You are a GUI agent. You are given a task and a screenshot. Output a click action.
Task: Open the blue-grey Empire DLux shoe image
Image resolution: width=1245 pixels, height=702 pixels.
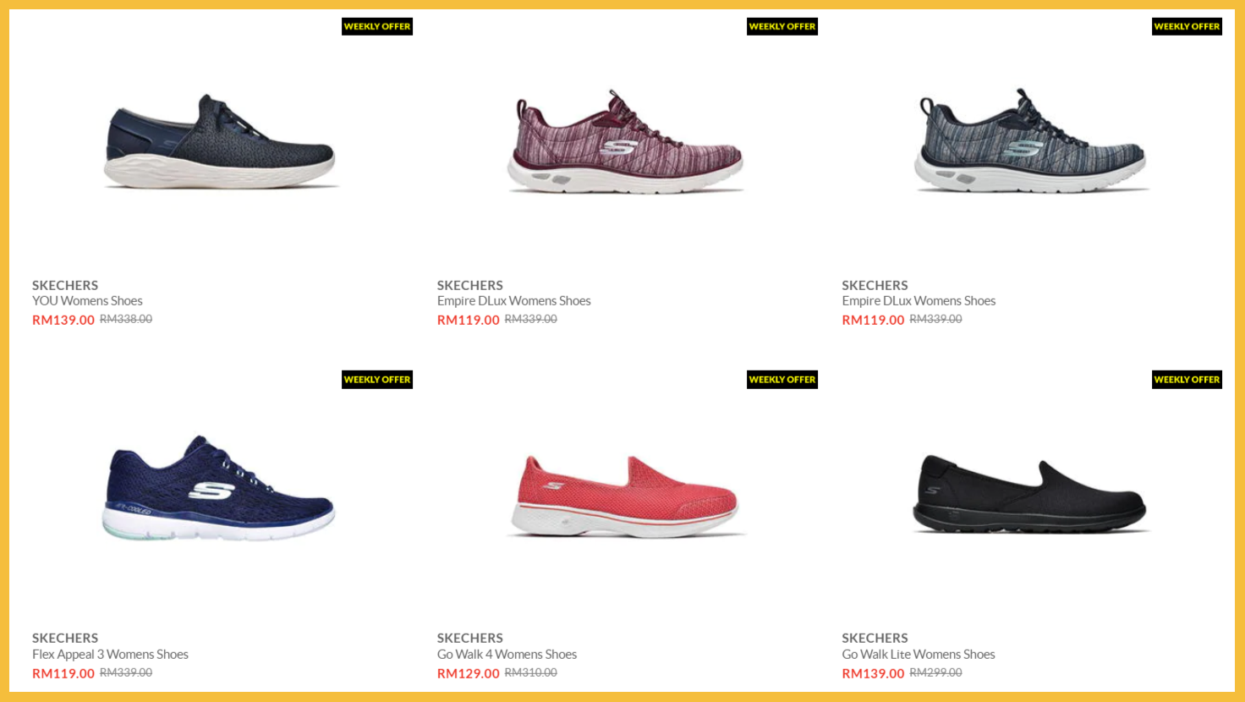pos(1030,140)
